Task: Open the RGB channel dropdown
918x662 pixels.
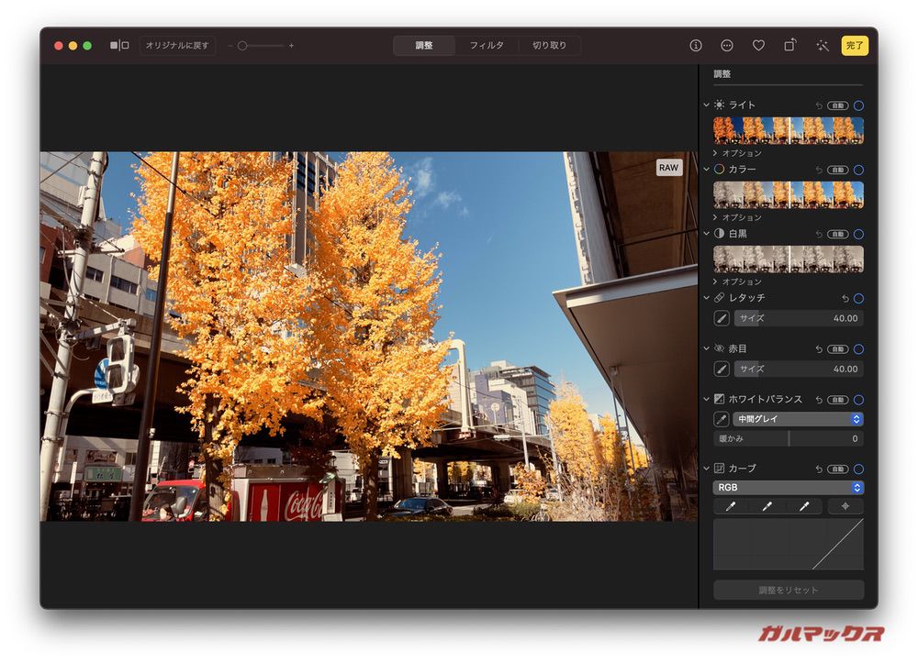Action: click(789, 488)
